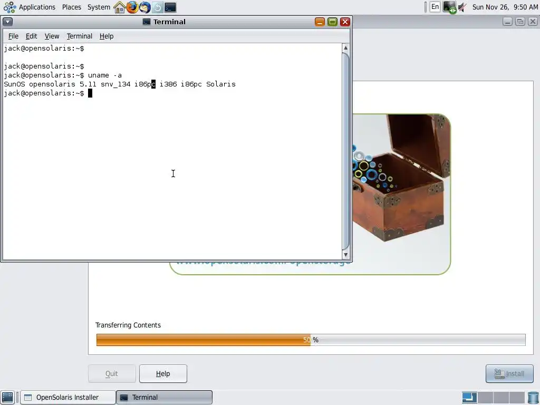Maximize the Terminal window
The width and height of the screenshot is (540, 405).
332,22
